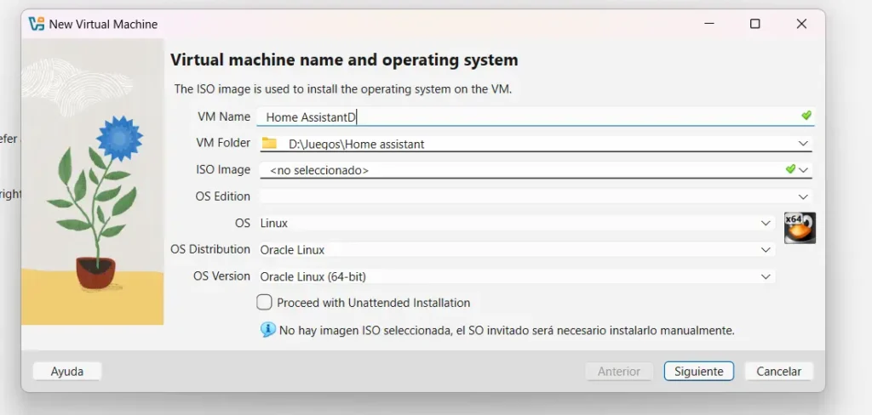Open the ISO Image dropdown arrow
The width and height of the screenshot is (872, 415).
coord(803,170)
